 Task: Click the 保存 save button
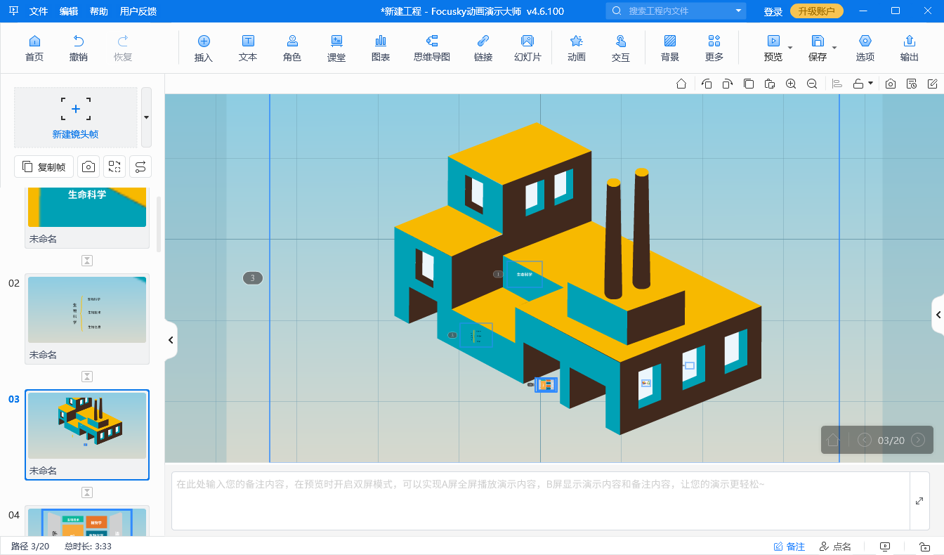(818, 48)
